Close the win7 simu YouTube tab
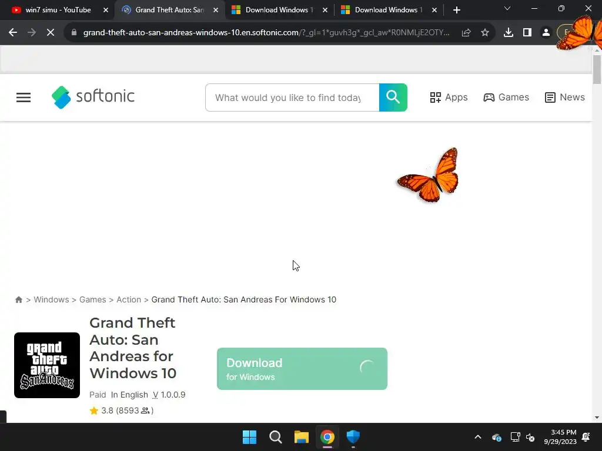Viewport: 602px width, 451px height. click(x=106, y=11)
